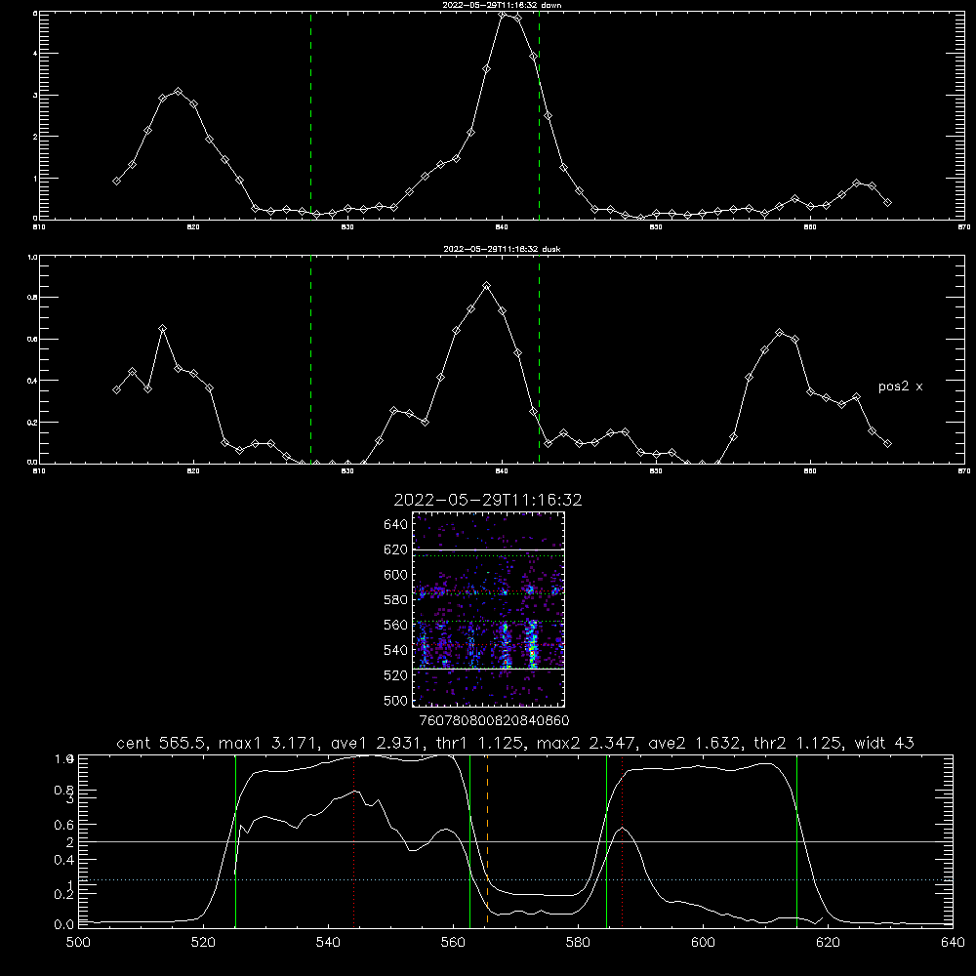
Task: Click the heat map title 2022-05-29T11:16:32
Action: click(488, 500)
